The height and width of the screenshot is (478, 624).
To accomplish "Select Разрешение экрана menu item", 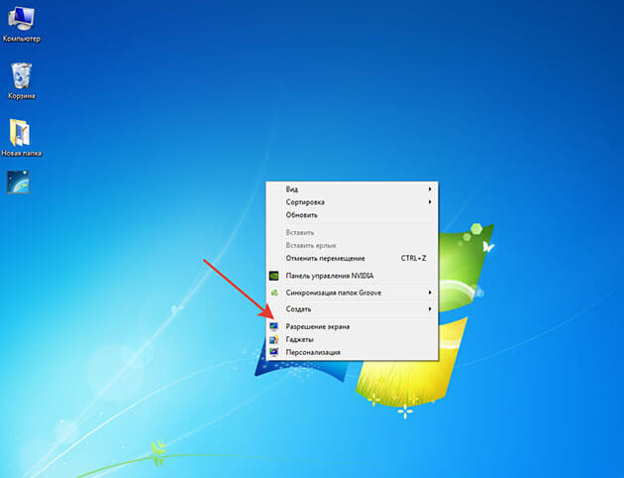I will pyautogui.click(x=353, y=326).
